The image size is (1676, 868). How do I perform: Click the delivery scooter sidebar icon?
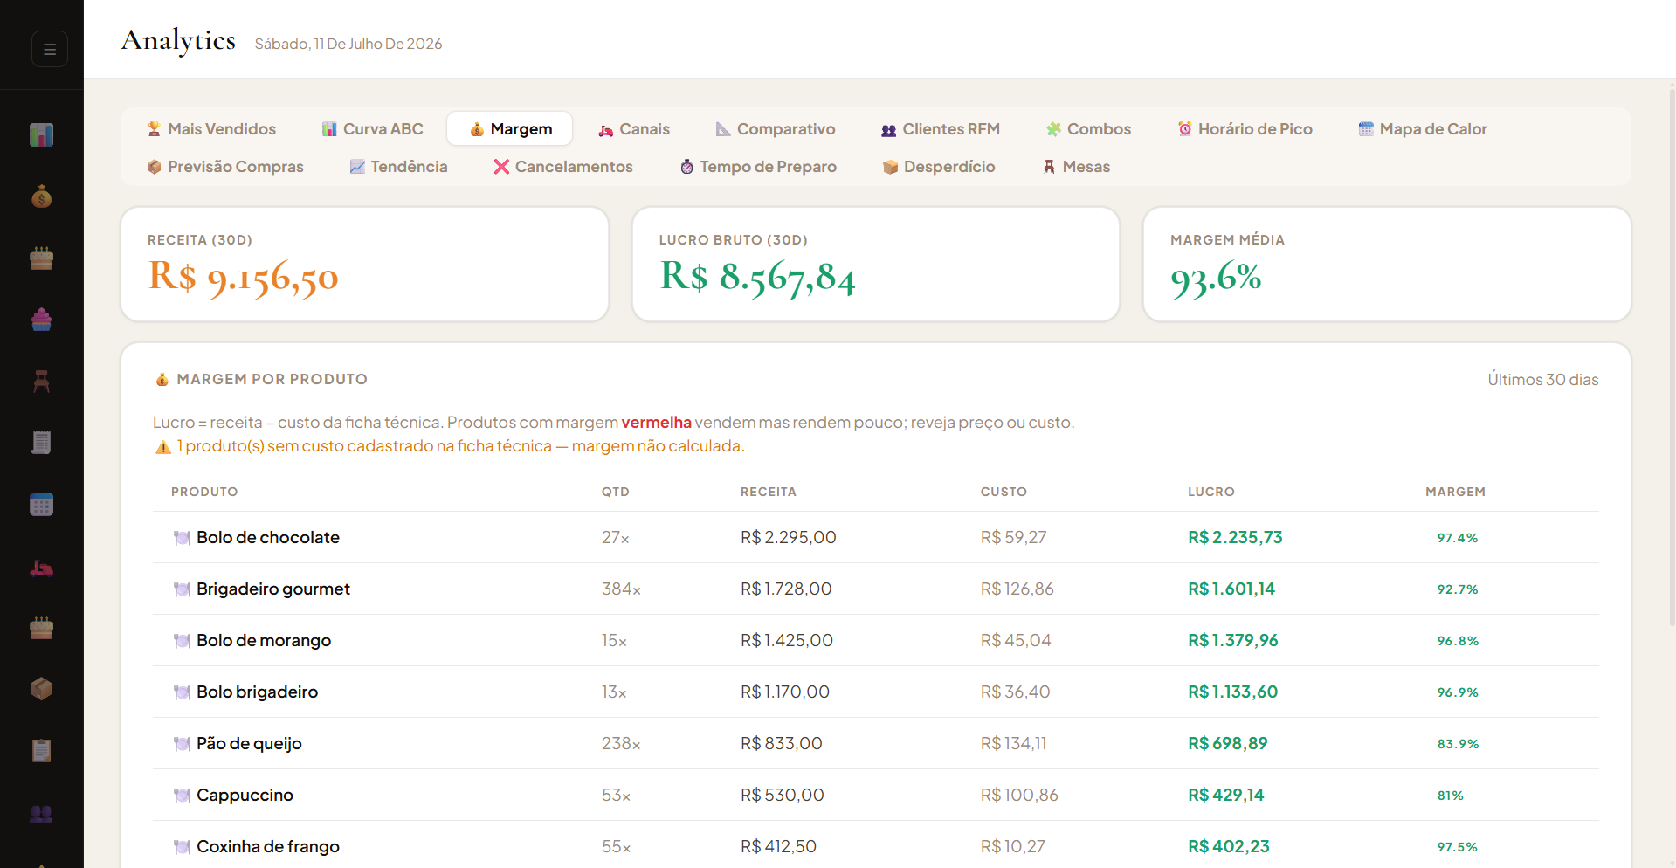click(x=41, y=568)
